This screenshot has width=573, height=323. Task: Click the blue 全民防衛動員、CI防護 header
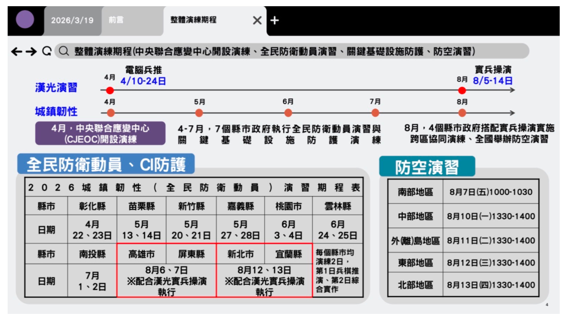pyautogui.click(x=106, y=165)
